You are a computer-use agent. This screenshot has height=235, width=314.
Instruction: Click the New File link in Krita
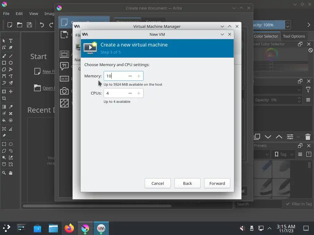48,71
